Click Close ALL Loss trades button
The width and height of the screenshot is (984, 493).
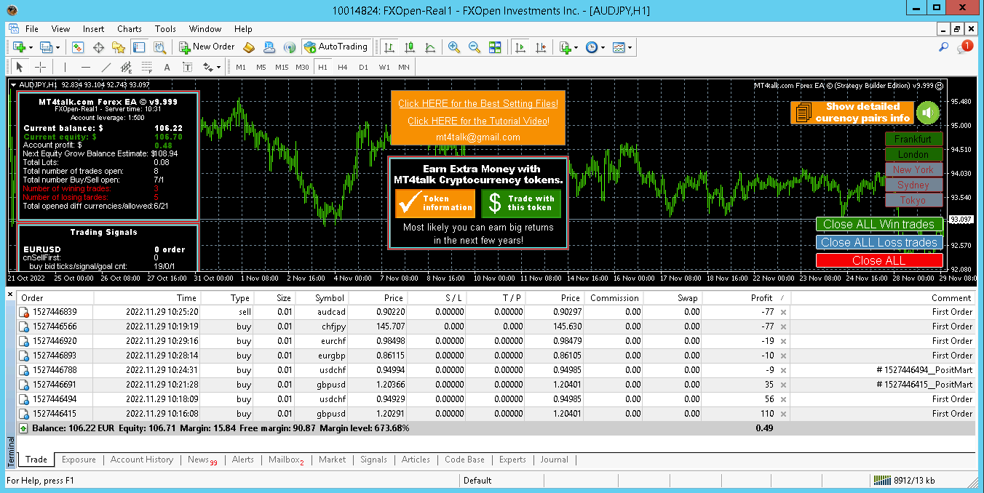pyautogui.click(x=879, y=242)
